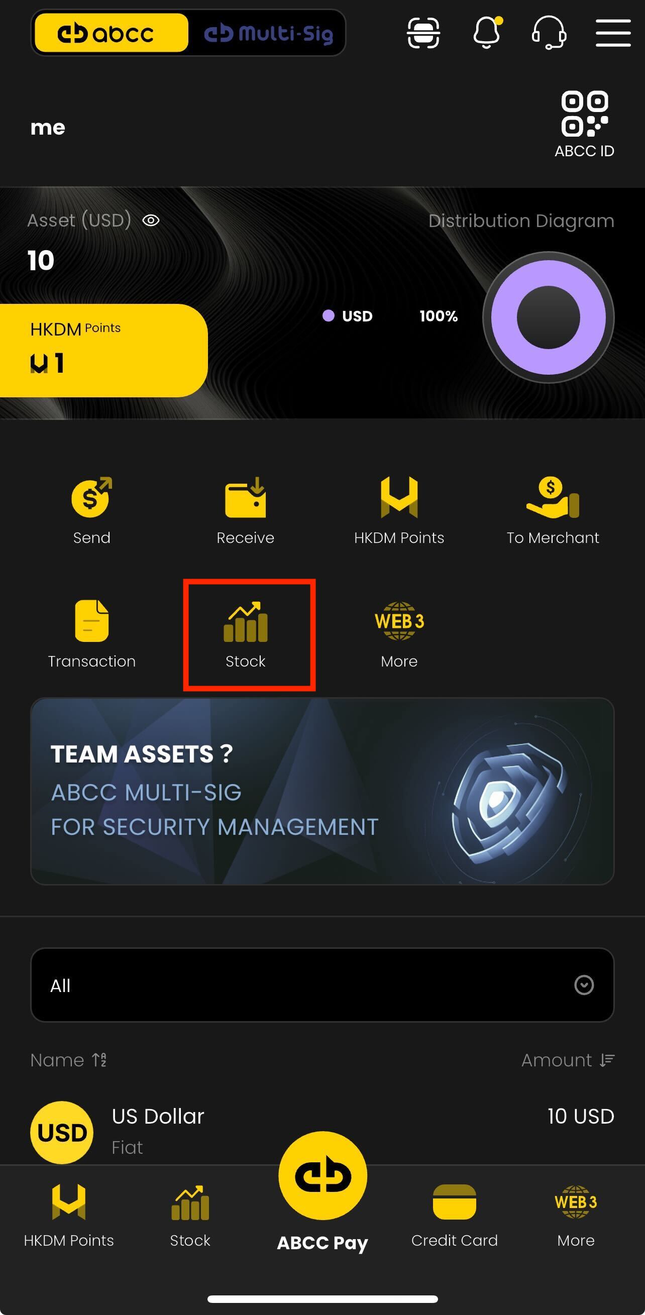Sort asset list by Amount
645x1315 pixels.
568,1060
